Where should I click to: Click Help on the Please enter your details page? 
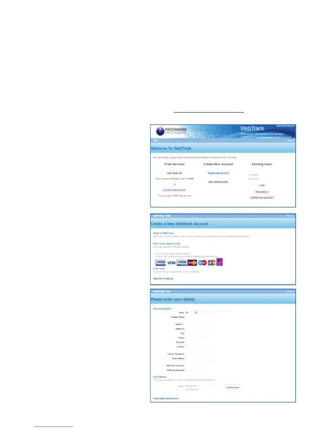coord(168,291)
